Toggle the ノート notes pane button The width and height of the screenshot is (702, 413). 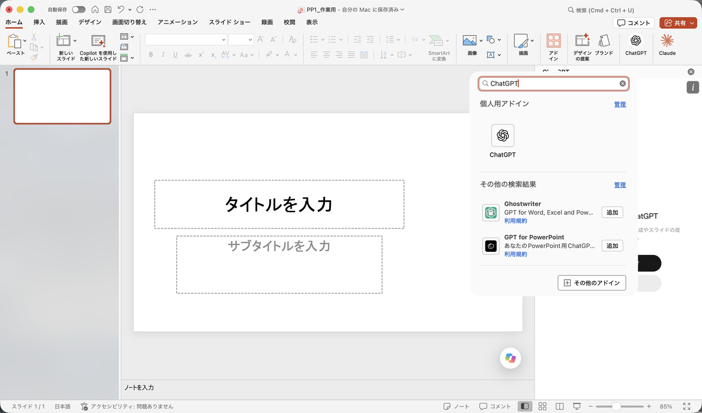coord(456,406)
